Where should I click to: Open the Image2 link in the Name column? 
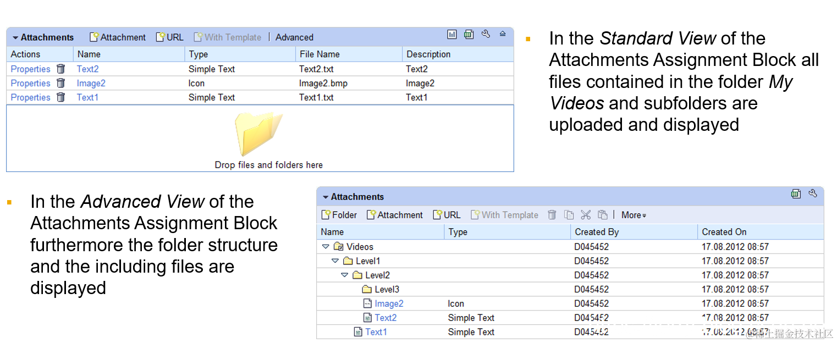[91, 84]
